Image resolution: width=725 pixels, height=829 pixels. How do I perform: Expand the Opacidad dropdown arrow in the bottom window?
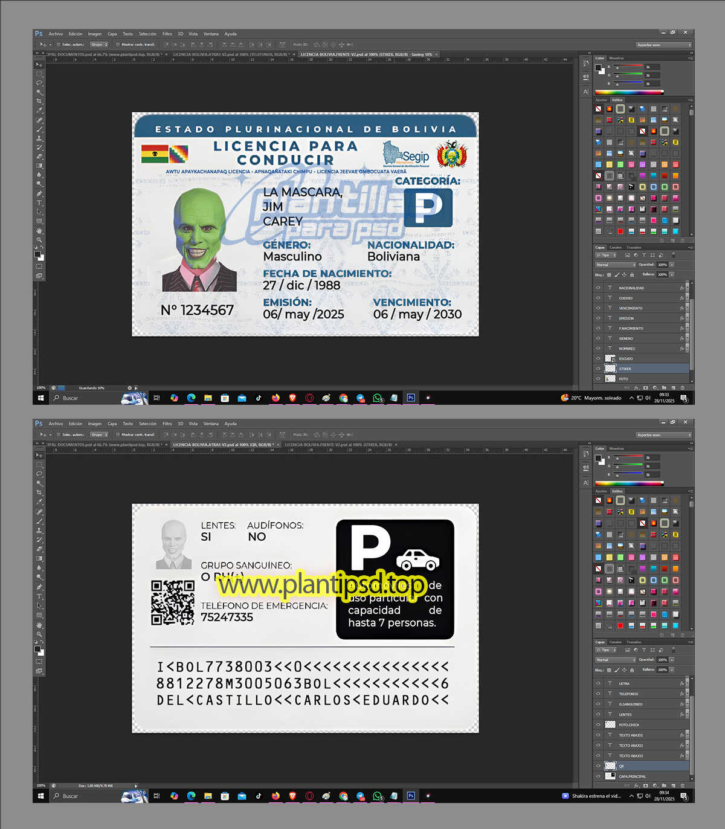tap(671, 660)
